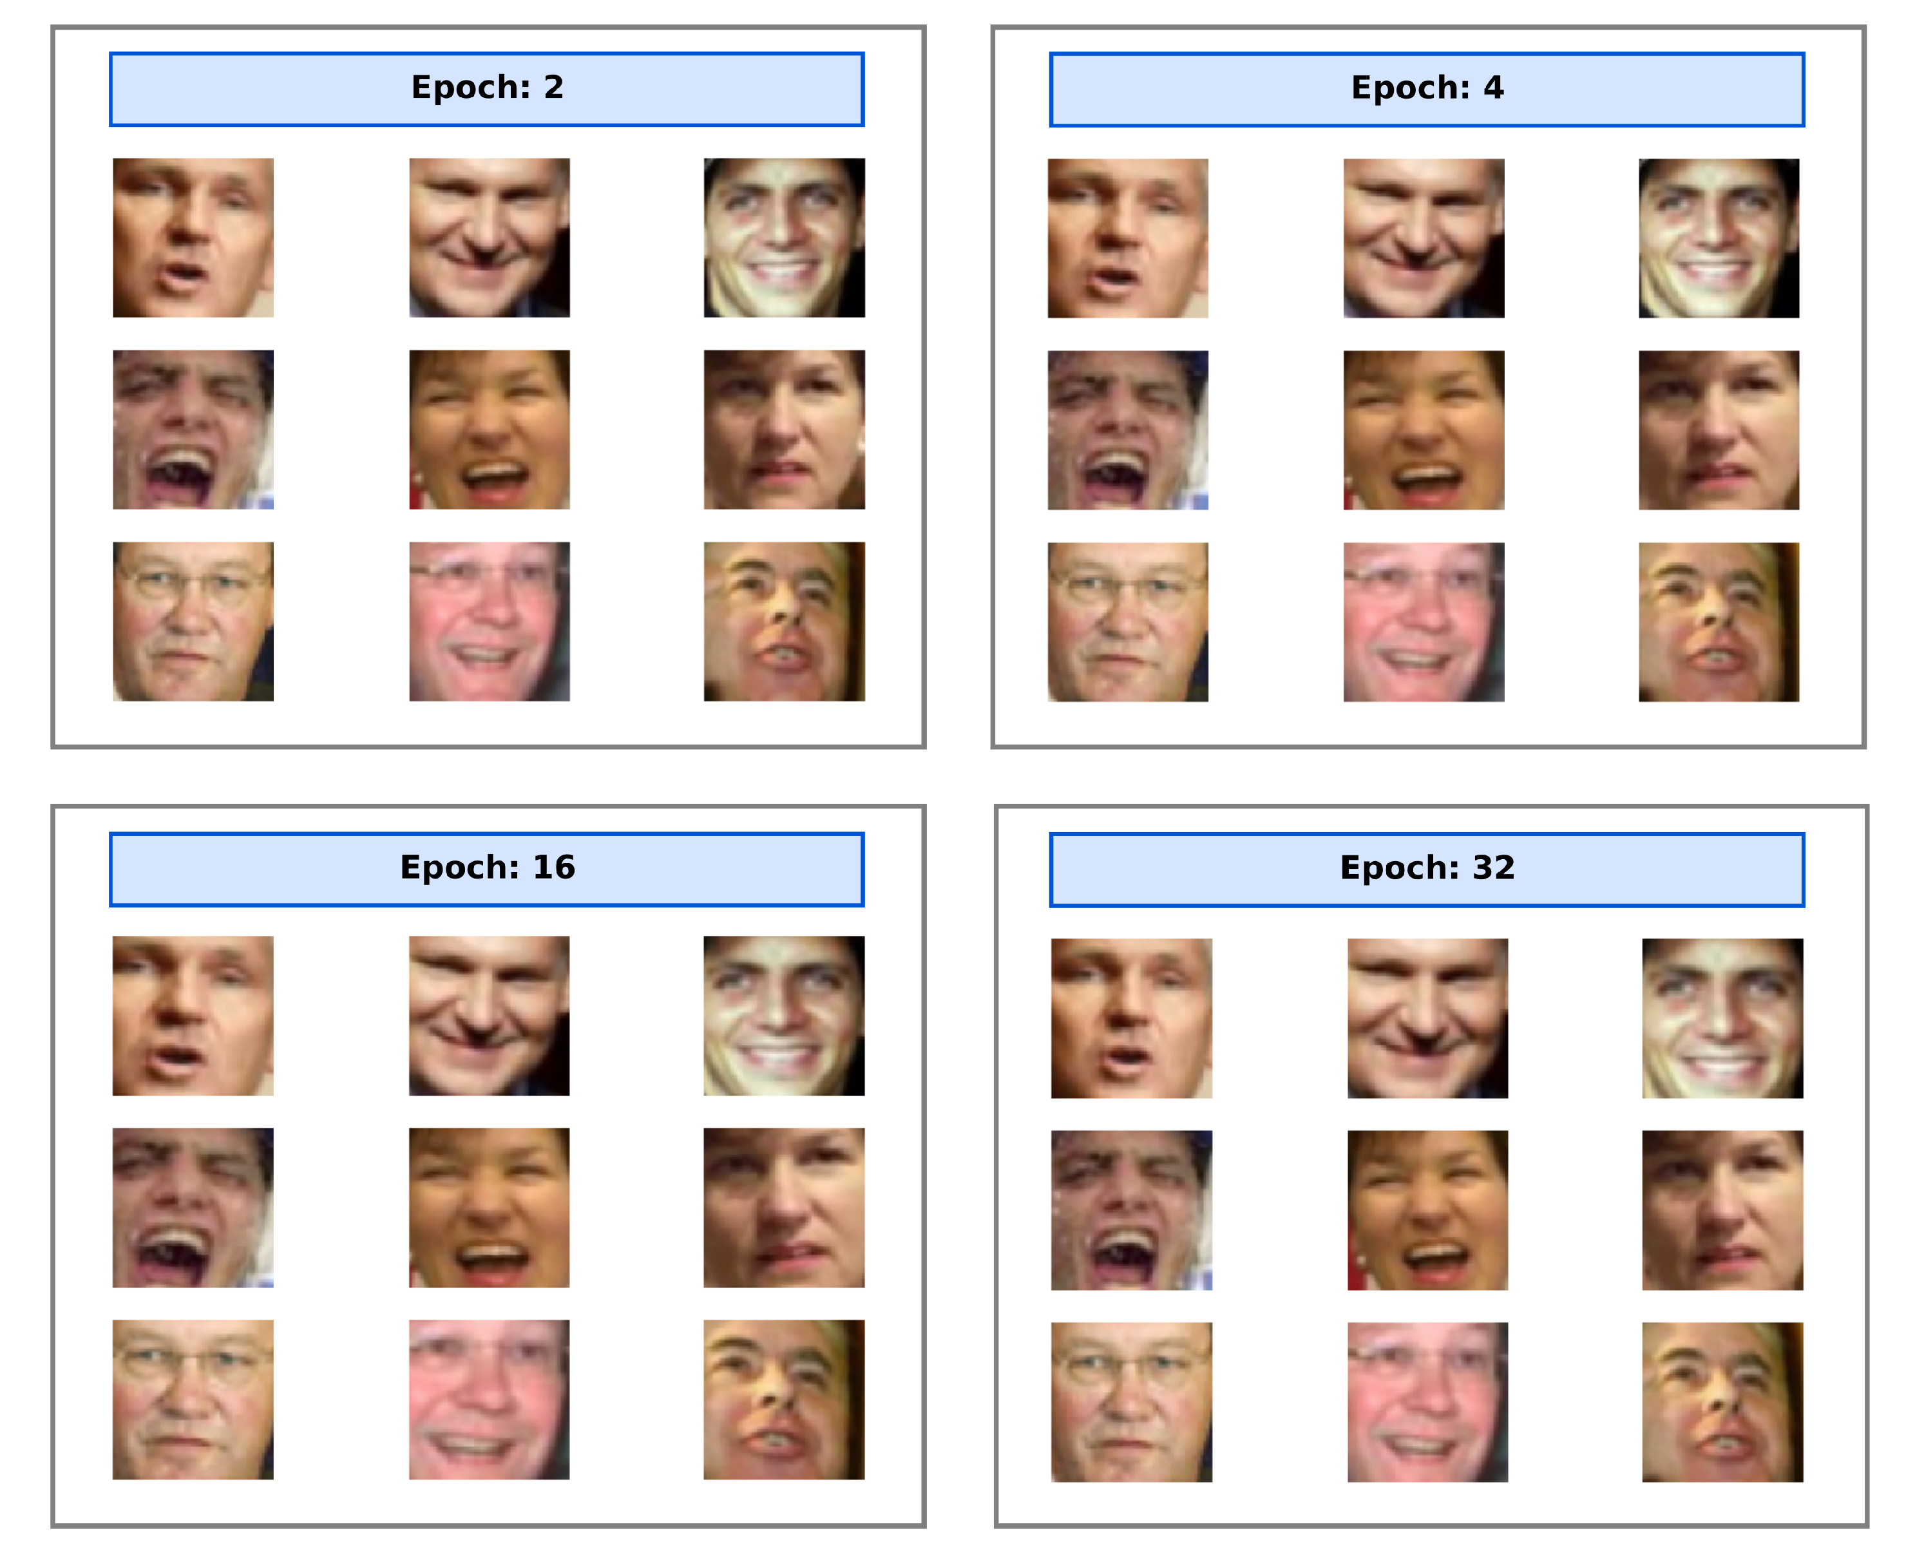Click the Epoch: 4 header banner
Screen dimensions: 1915x1567
tap(1427, 90)
